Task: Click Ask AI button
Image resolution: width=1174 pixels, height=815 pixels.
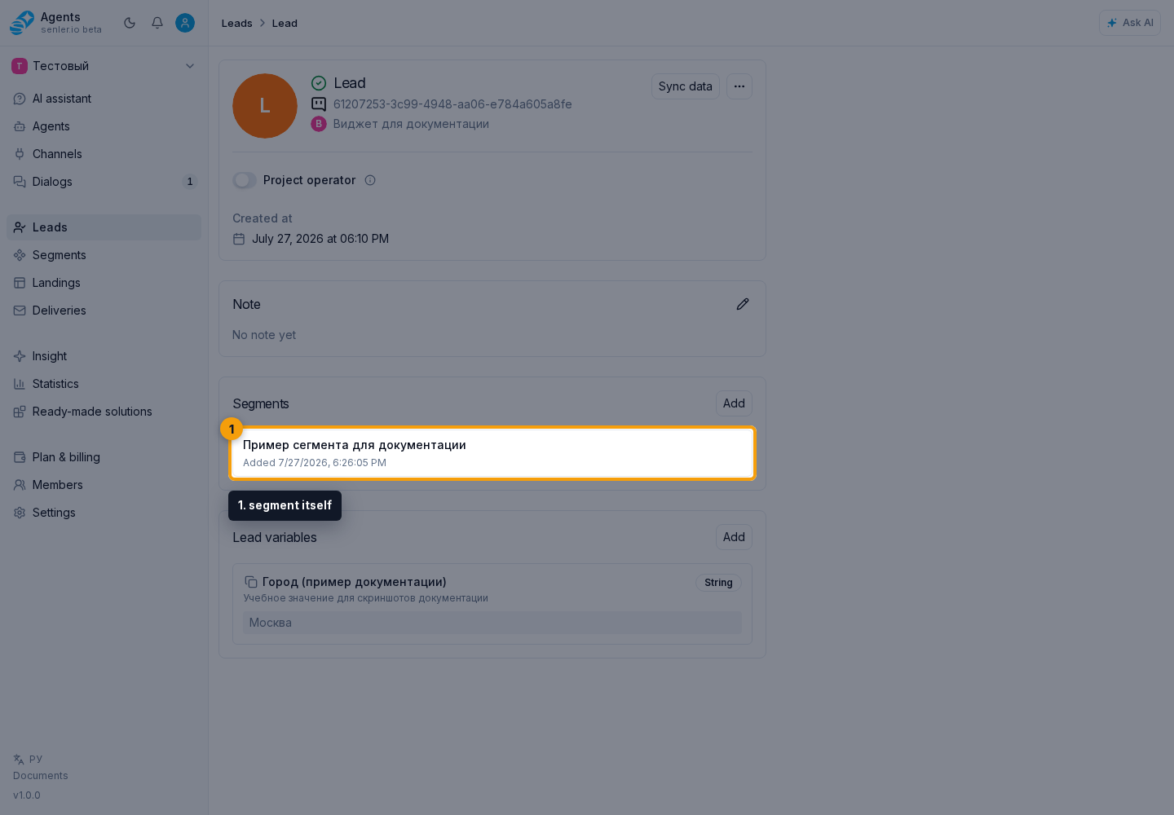Action: 1129,23
